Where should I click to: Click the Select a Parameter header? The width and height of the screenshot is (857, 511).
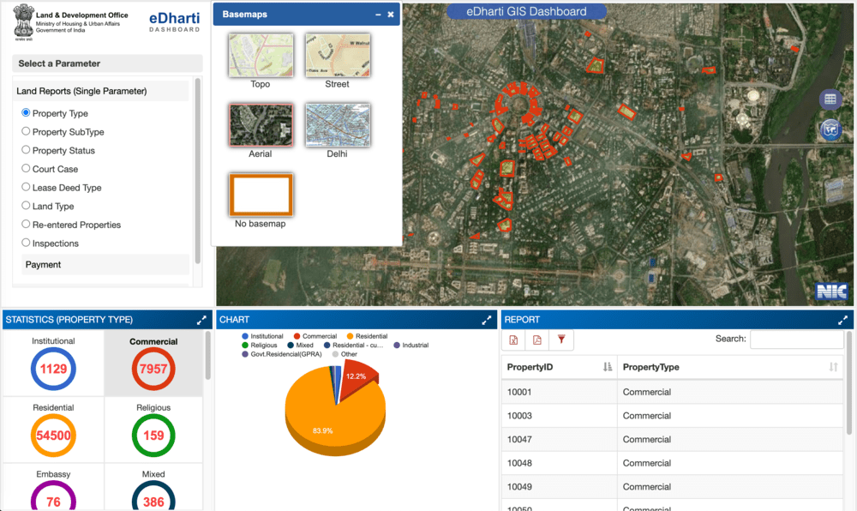107,63
